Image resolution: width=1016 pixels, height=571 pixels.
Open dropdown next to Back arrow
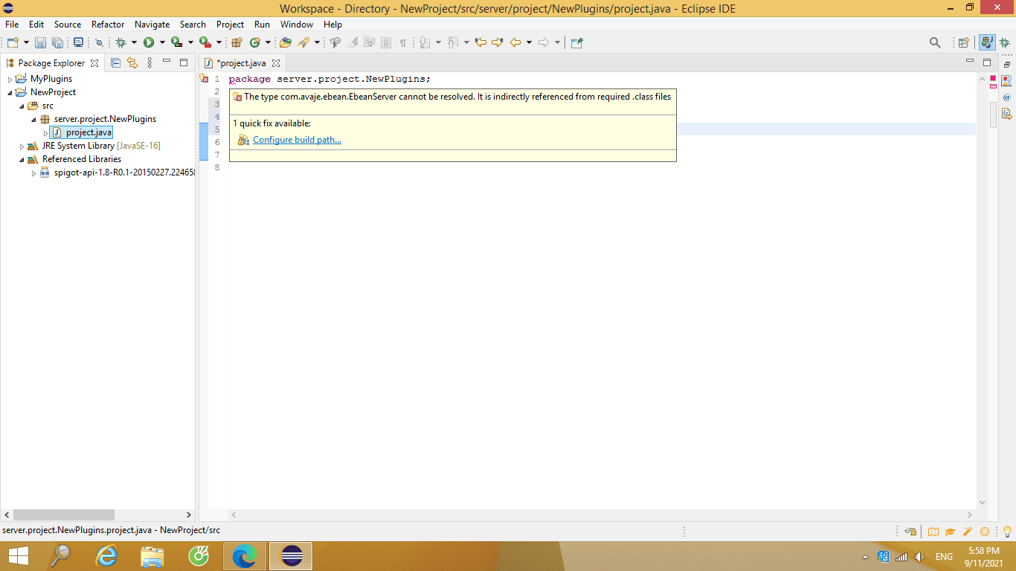[529, 42]
